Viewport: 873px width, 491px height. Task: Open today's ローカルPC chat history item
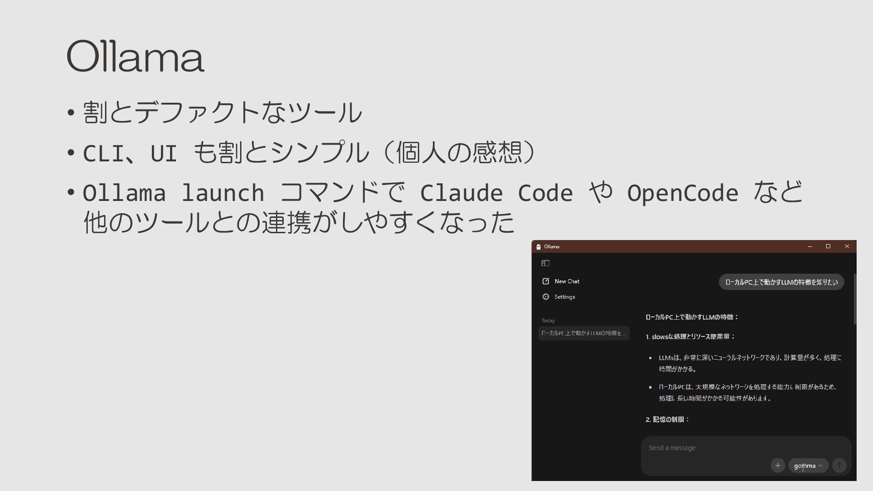(583, 333)
